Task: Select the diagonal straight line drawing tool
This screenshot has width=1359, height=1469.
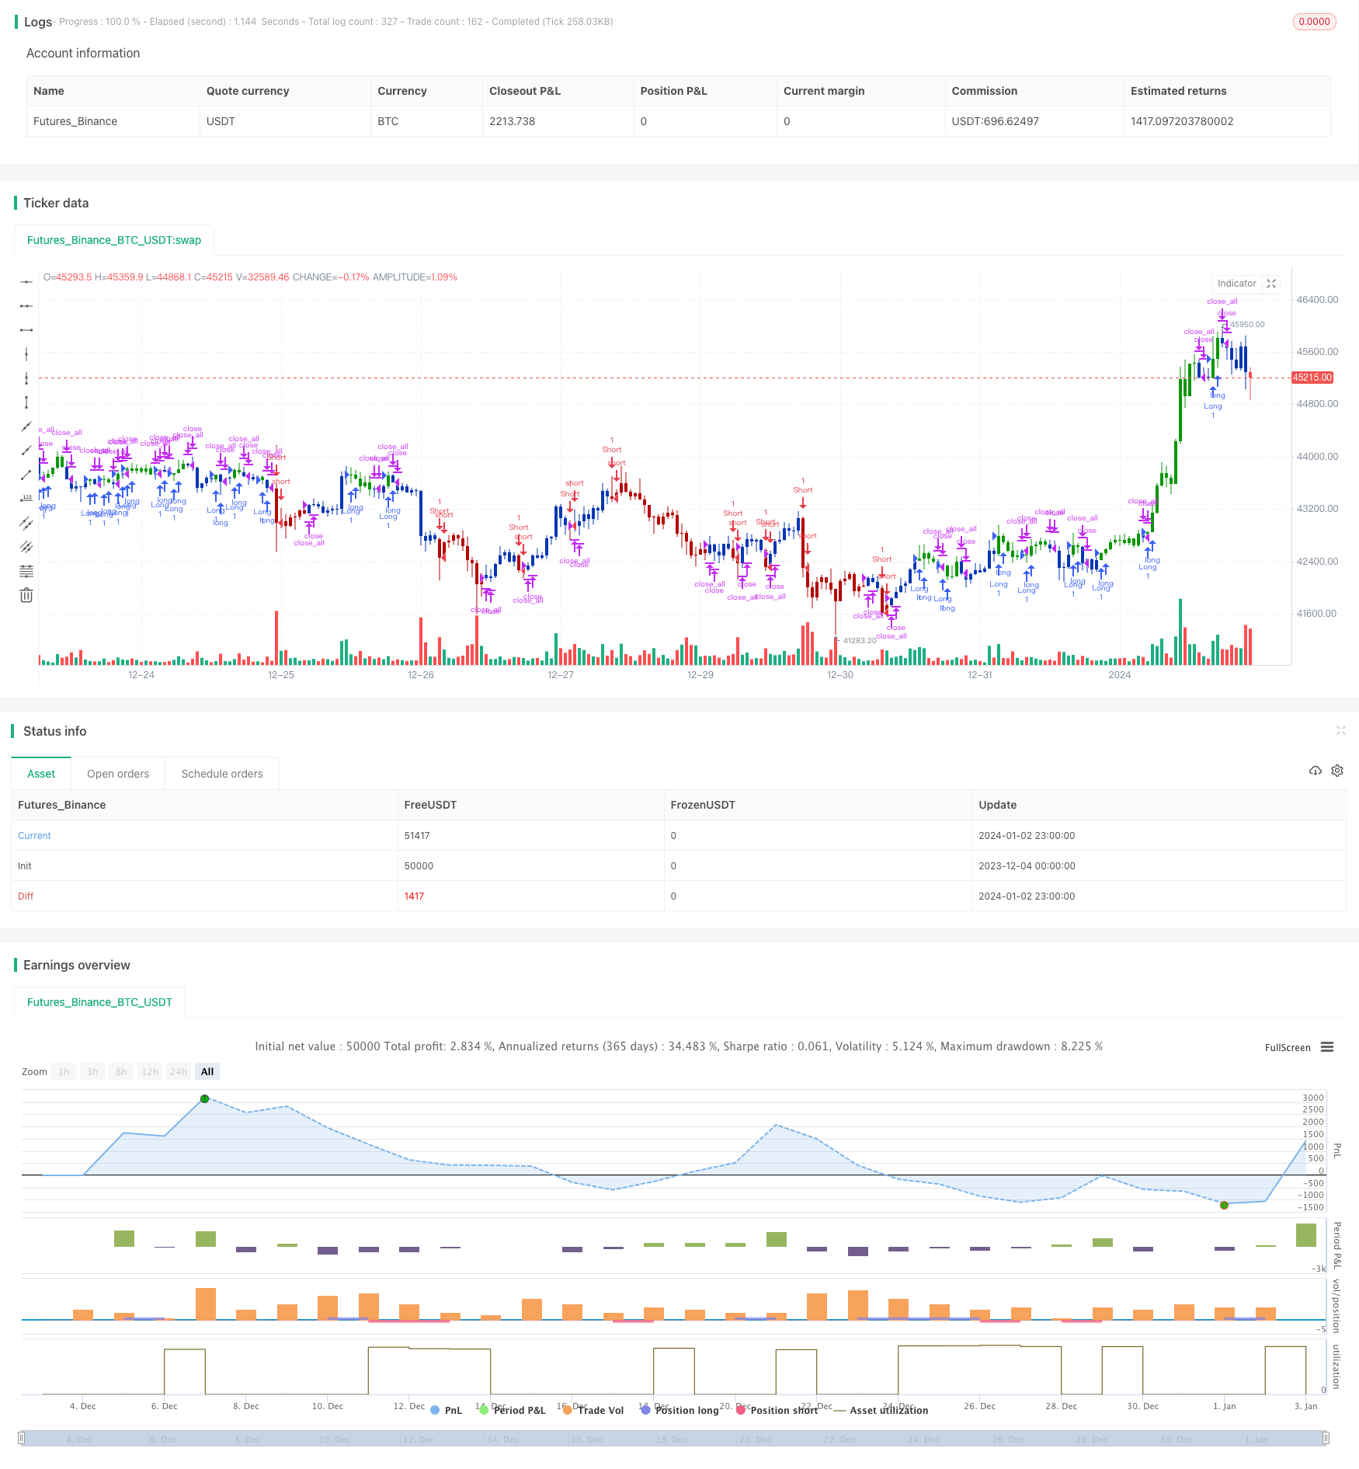Action: (26, 426)
